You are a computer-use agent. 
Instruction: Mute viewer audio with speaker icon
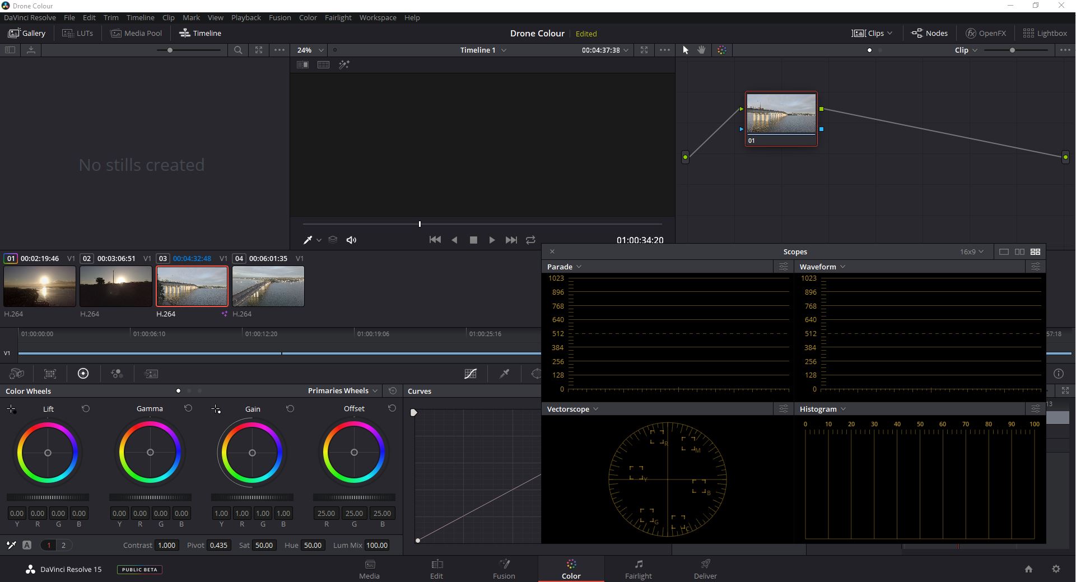point(351,240)
